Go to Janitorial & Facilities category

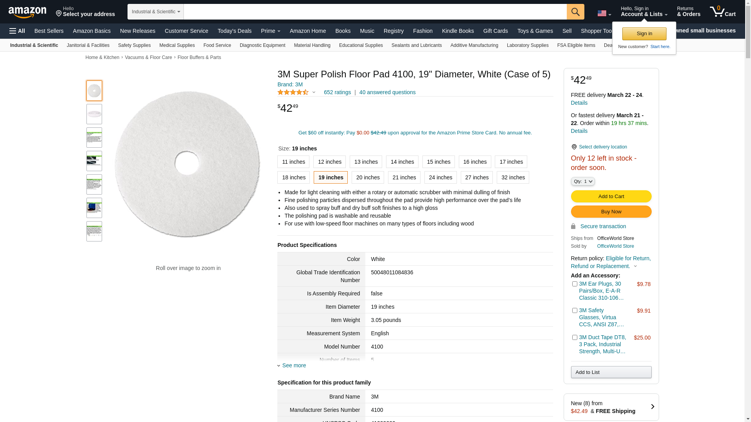(x=88, y=45)
